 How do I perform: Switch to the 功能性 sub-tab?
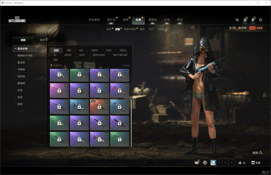point(161,29)
